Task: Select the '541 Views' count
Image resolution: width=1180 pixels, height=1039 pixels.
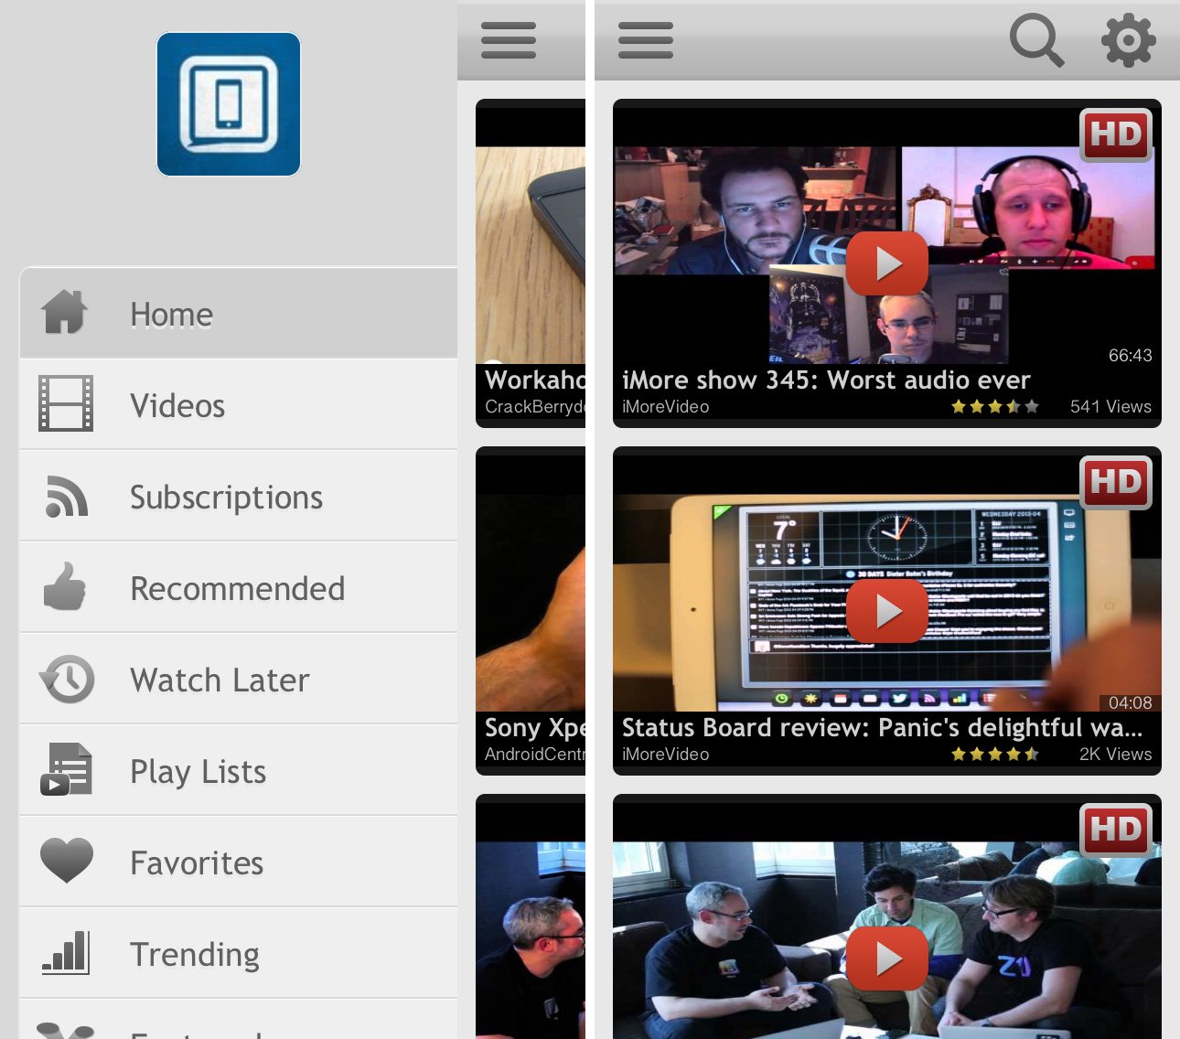Action: point(1110,407)
